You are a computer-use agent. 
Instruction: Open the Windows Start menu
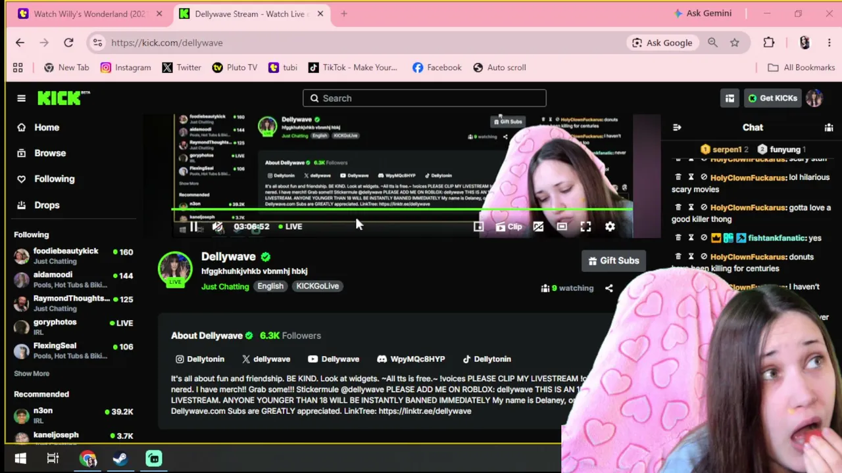tap(20, 459)
